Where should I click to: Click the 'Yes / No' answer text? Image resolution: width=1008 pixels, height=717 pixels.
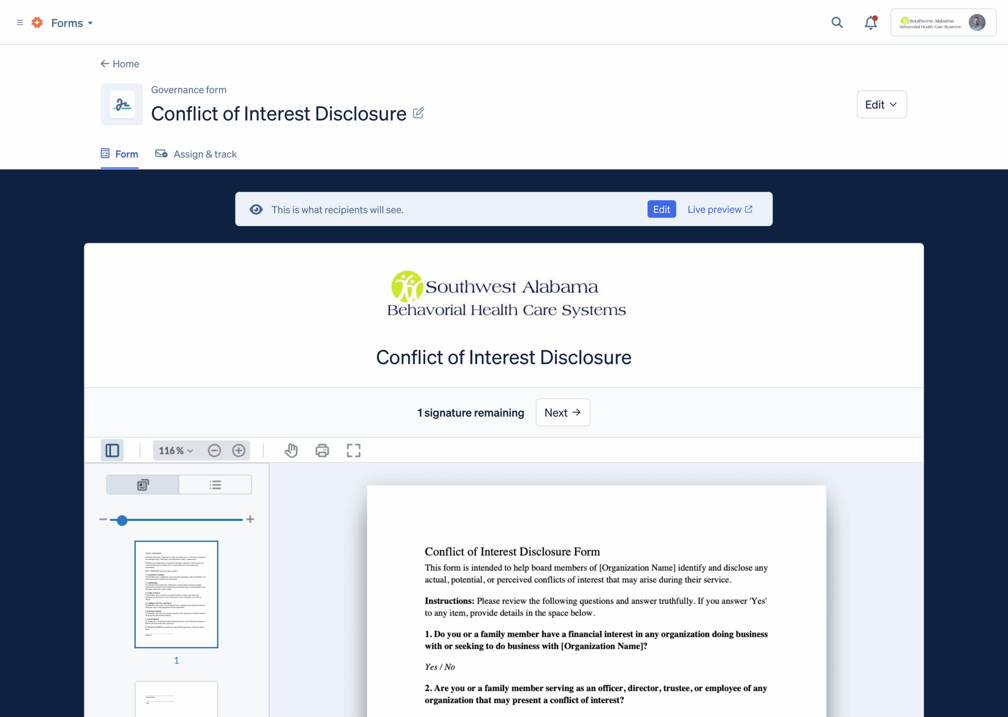(440, 667)
